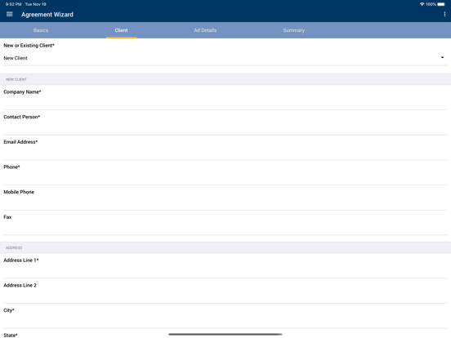Focus the Company Name input field
The image size is (451, 338).
[x=225, y=103]
